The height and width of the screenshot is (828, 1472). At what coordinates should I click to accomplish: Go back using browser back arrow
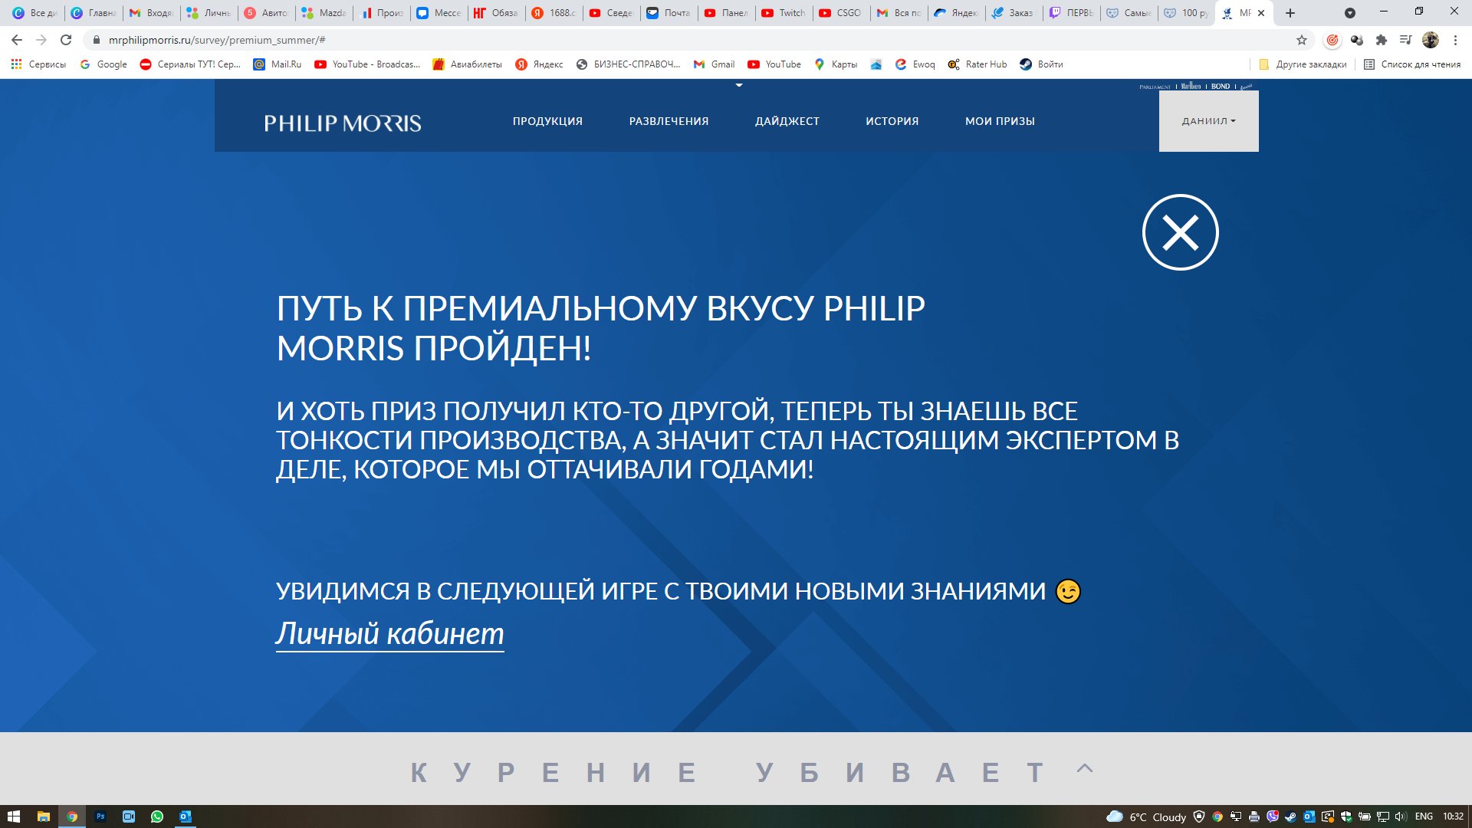click(17, 40)
